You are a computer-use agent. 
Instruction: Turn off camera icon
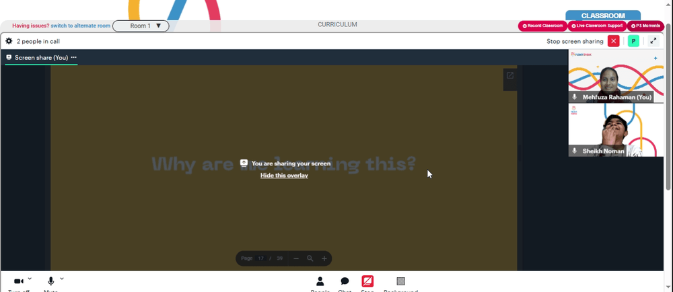click(19, 281)
